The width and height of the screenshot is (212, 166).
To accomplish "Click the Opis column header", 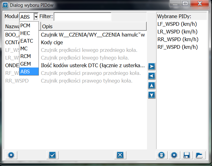I will 93,26.
